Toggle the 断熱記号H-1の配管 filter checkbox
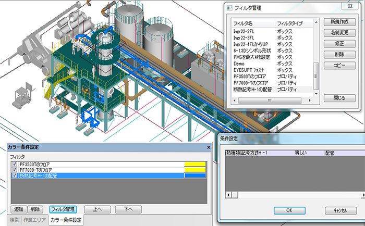Screen dimensions: 365x226 pos(14,176)
